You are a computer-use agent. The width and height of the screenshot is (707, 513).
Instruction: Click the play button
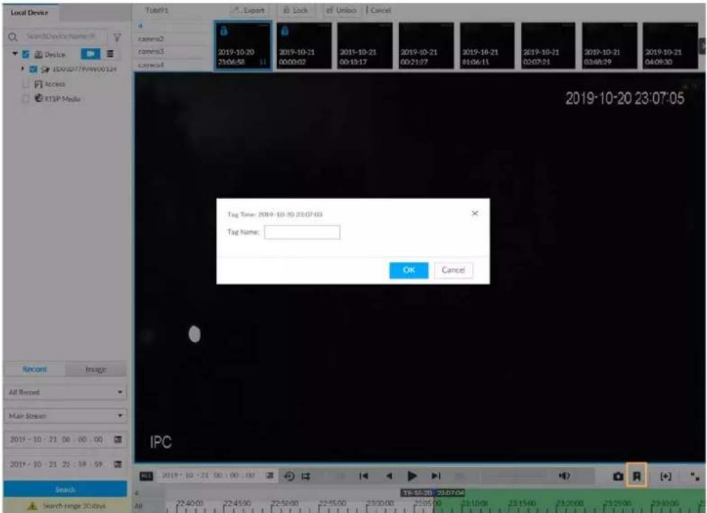click(x=411, y=476)
